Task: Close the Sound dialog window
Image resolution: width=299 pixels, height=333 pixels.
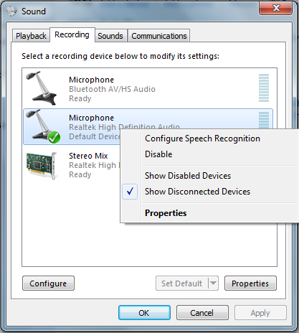Action: tap(276, 8)
